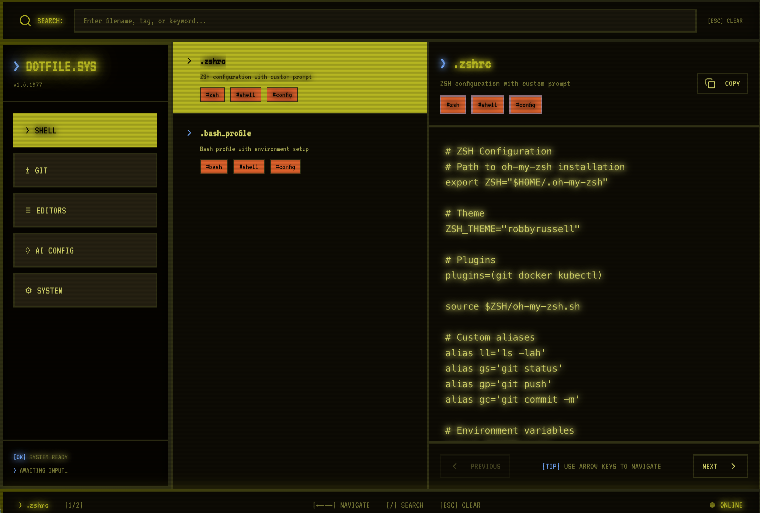Viewport: 760px width, 513px height.
Task: Toggle the #bash tag on .bash_profile
Action: click(214, 166)
